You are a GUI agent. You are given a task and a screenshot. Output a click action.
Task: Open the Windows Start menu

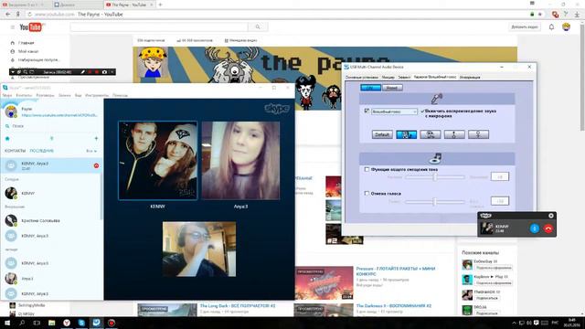point(7,323)
